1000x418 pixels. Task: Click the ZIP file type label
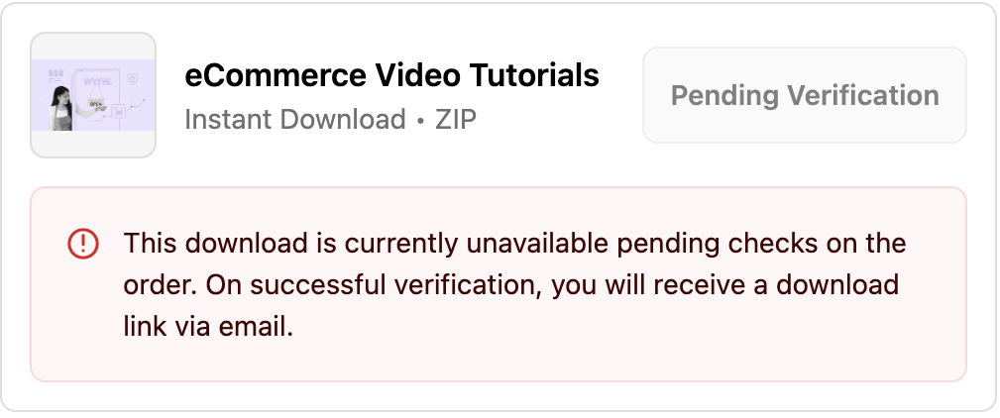456,120
